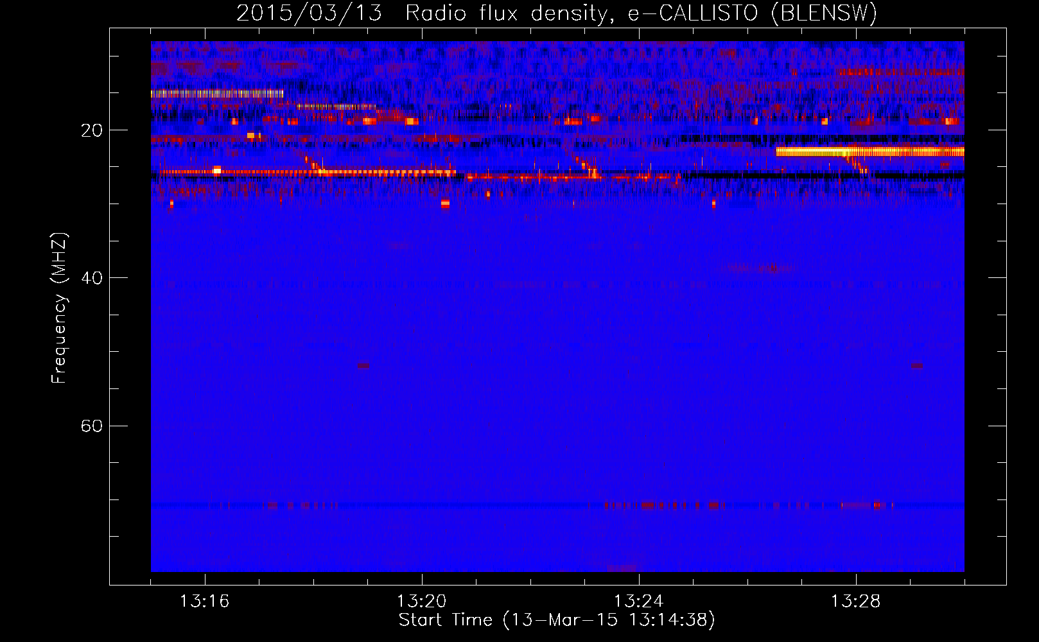Screen dimensions: 1039x642
Task: Click the 40 frequency tick label
Action: [x=92, y=278]
